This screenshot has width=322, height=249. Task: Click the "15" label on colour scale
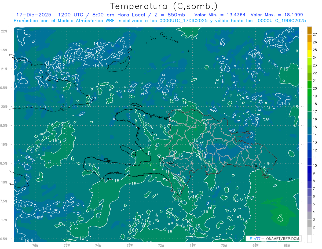tap(315, 127)
